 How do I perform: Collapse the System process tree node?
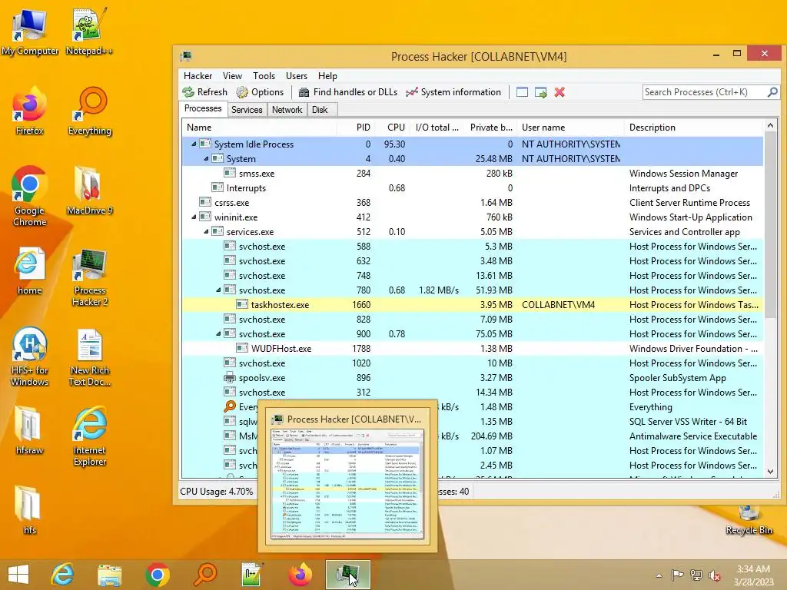point(206,158)
